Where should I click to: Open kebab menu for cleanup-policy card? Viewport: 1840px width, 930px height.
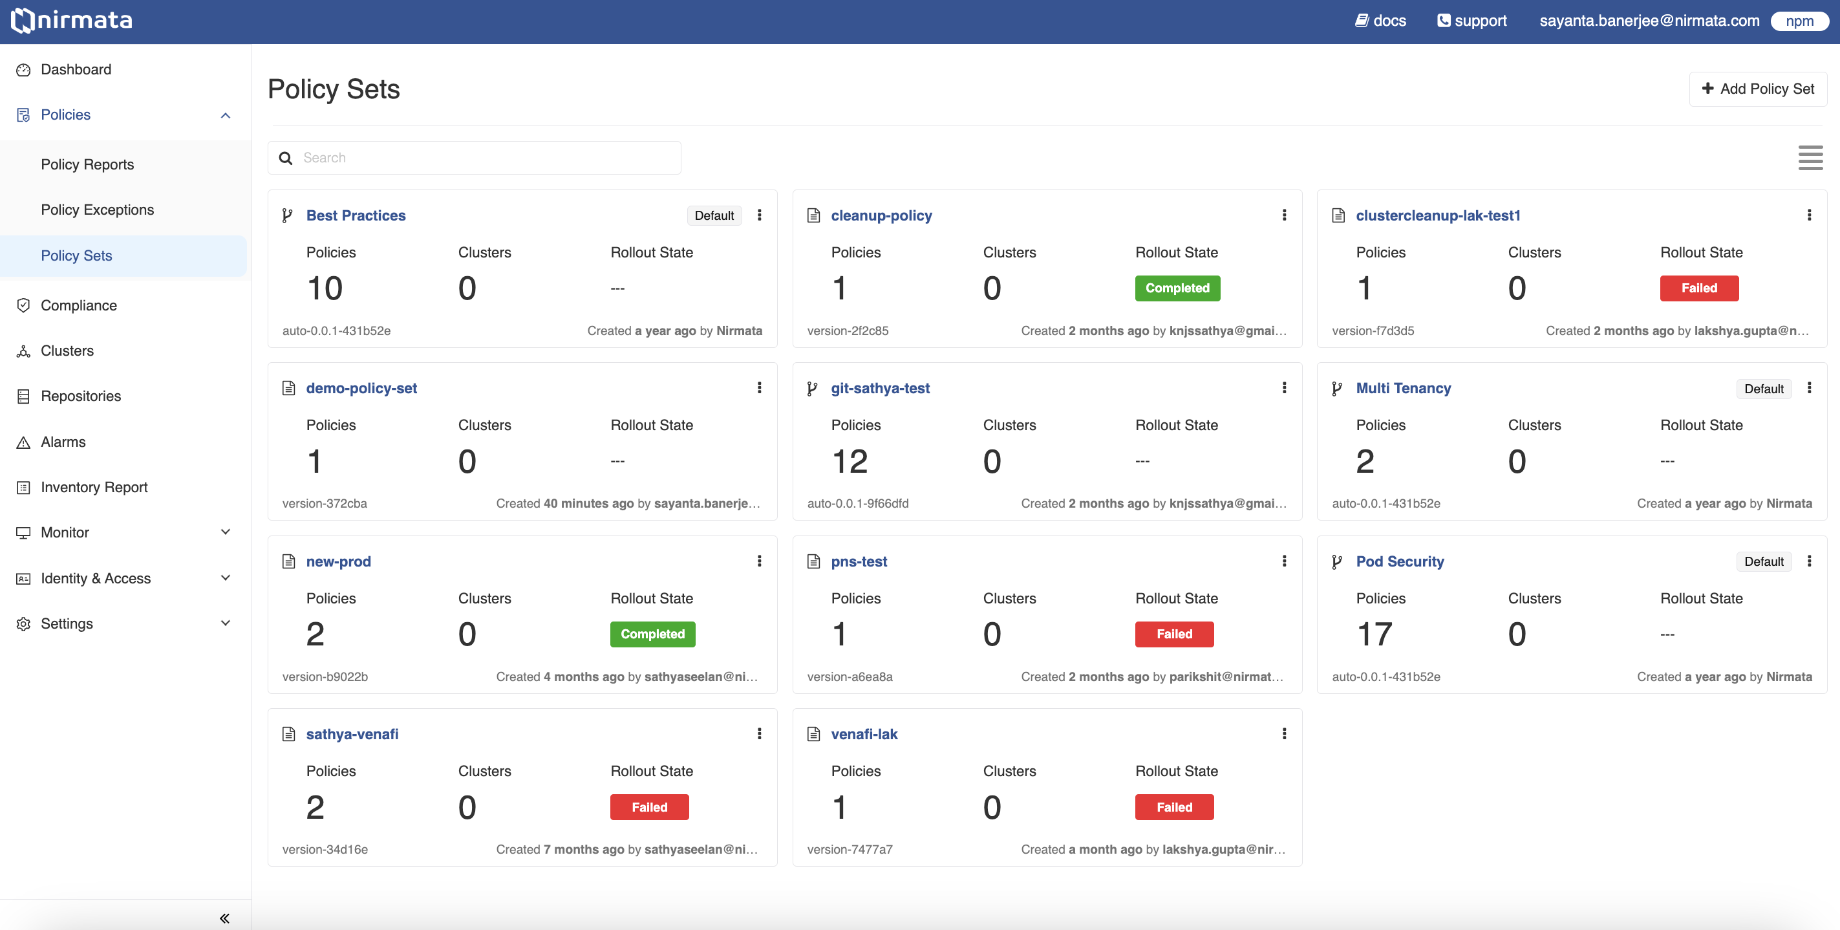[x=1284, y=215]
